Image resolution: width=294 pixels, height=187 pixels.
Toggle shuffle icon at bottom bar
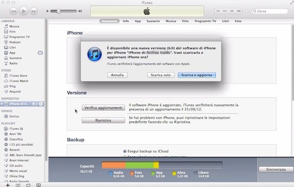tap(18, 185)
